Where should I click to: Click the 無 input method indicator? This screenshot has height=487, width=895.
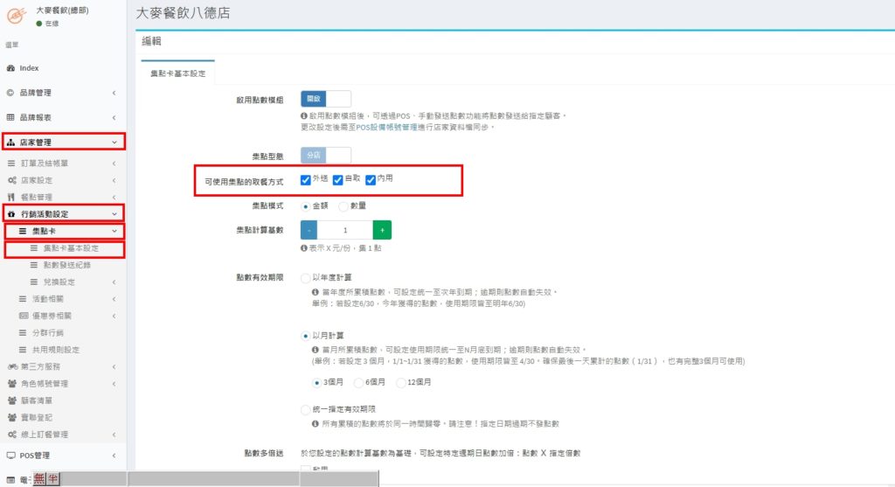coord(38,478)
